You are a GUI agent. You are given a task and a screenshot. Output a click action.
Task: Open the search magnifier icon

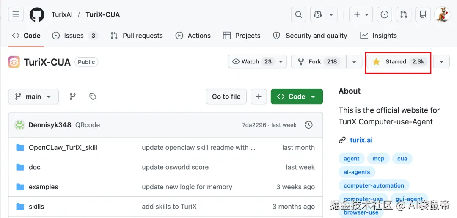298,14
